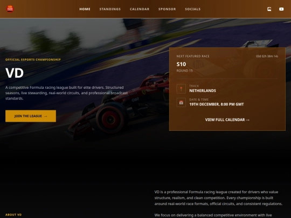
Task: Navigate to the Sponsor page
Action: 167,9
